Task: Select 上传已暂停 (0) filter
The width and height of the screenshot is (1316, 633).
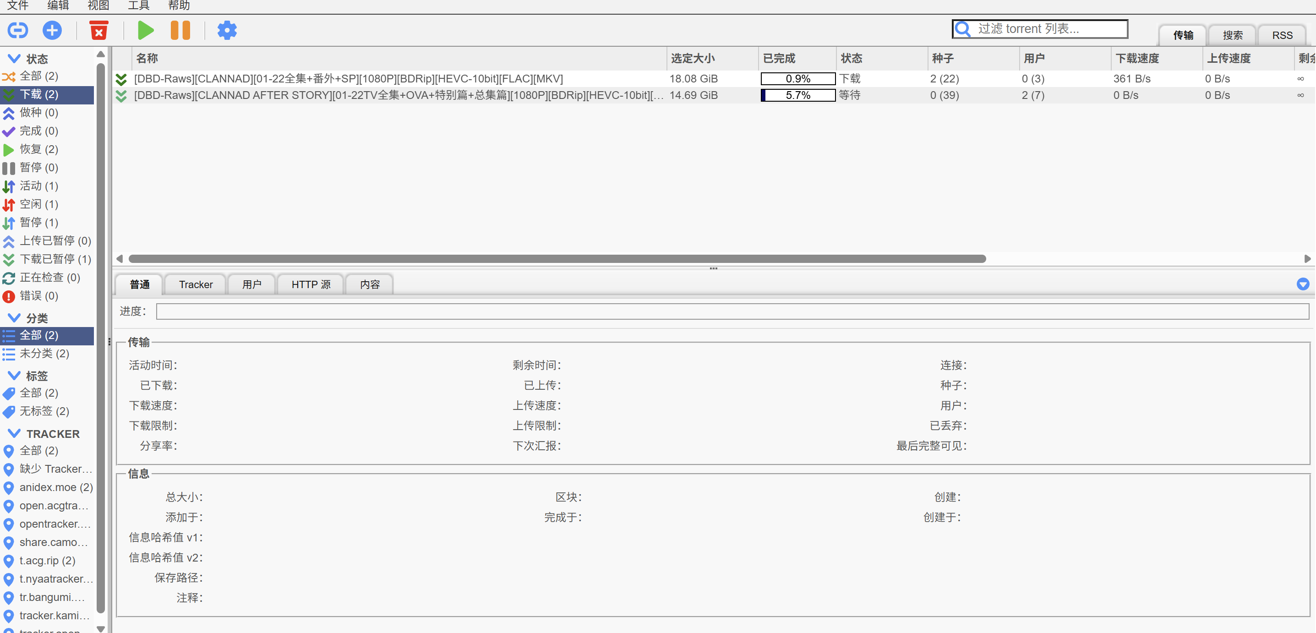Action: pos(47,241)
